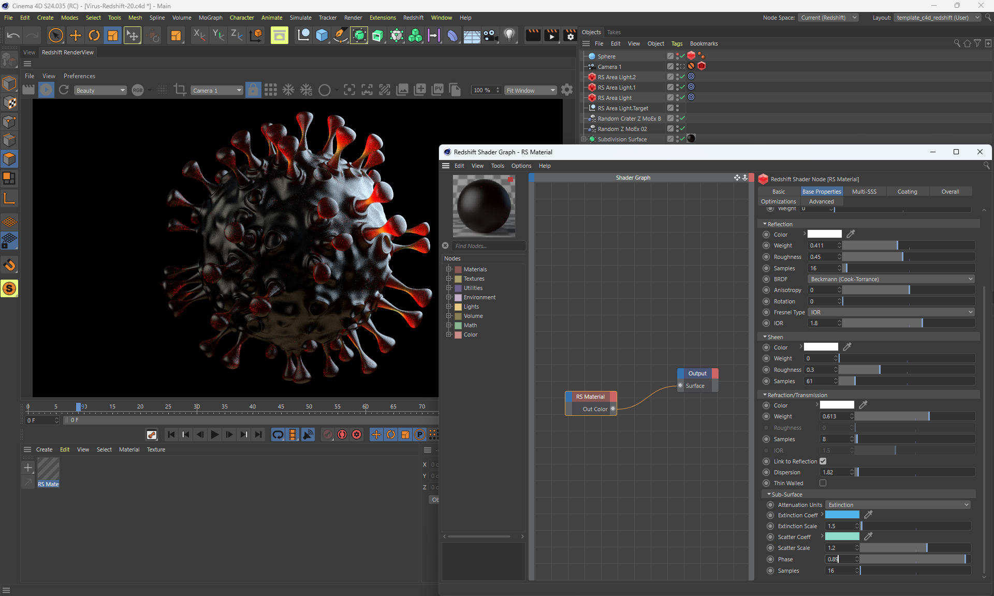Disable the Link to Reflection checkbox

(823, 461)
